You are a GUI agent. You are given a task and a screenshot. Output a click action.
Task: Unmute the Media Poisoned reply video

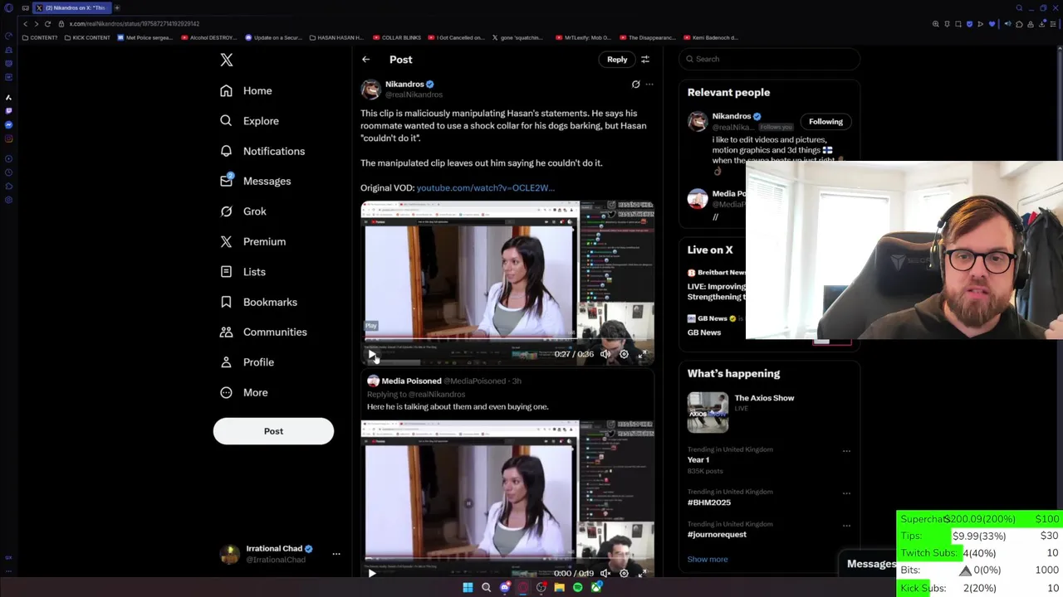pos(605,573)
